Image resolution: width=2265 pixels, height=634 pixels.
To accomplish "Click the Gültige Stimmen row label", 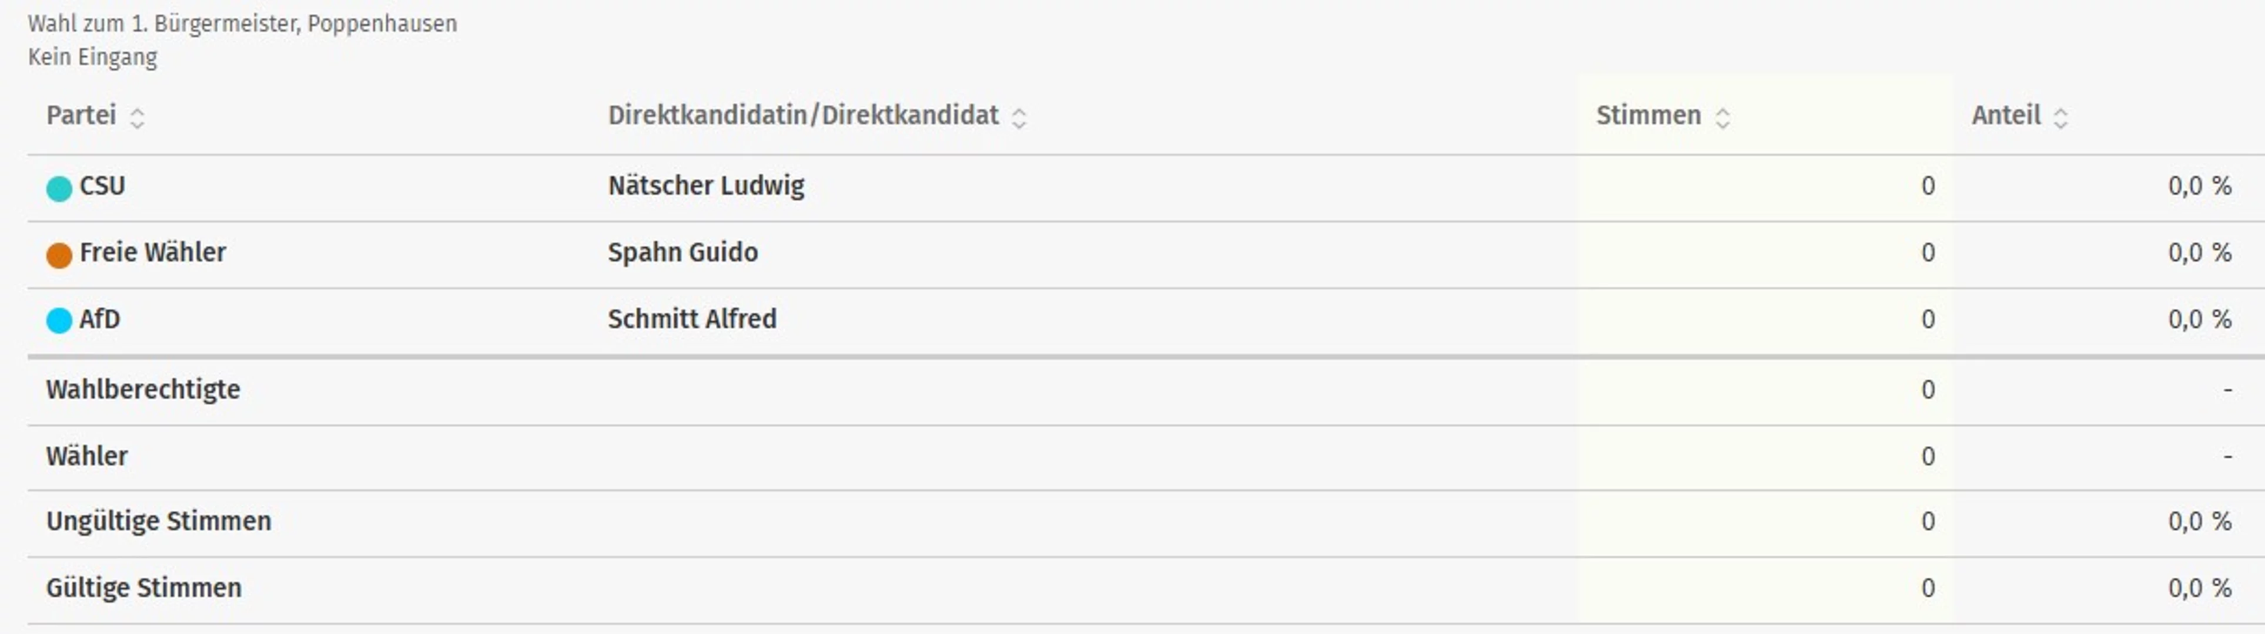I will pyautogui.click(x=143, y=588).
